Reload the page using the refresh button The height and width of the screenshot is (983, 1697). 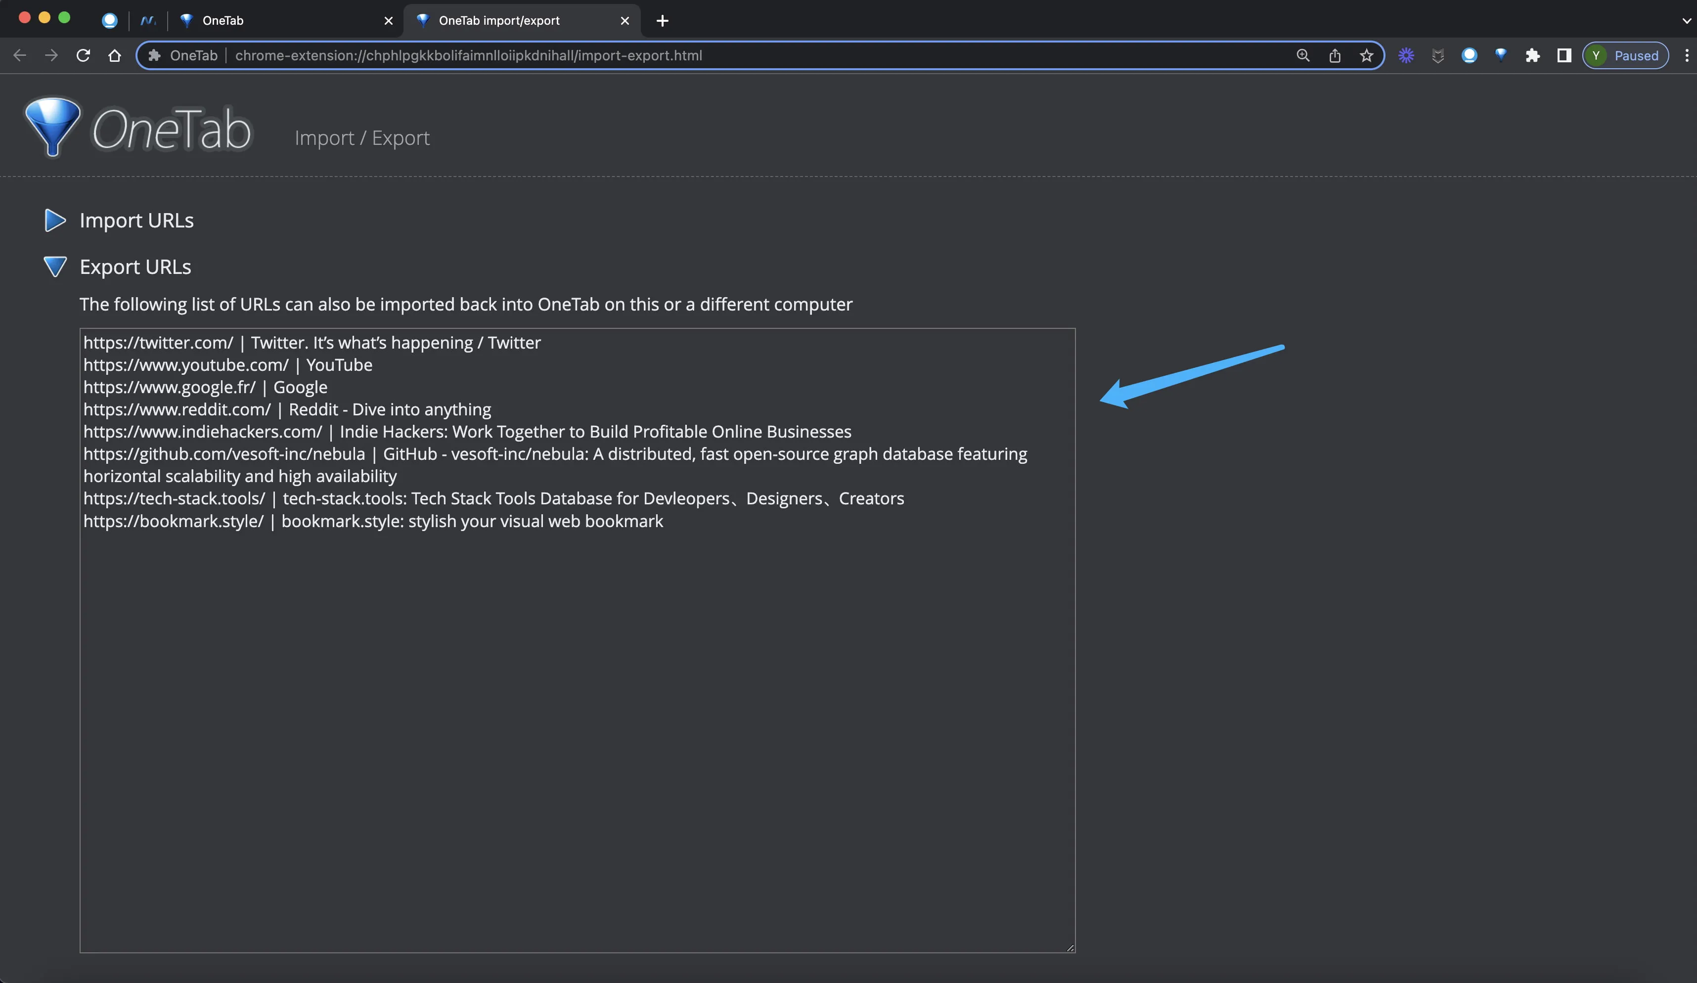(x=83, y=56)
